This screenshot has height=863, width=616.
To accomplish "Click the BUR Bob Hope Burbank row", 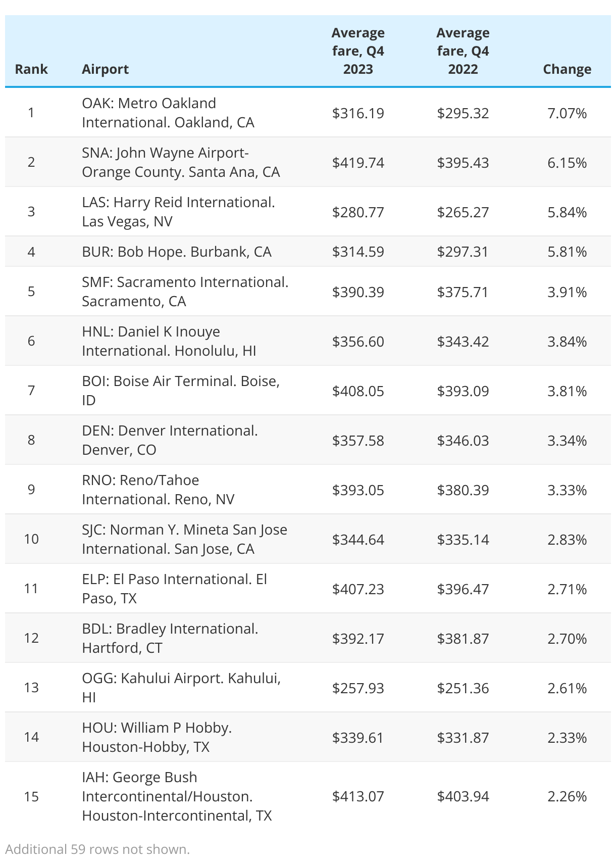I will click(x=308, y=252).
